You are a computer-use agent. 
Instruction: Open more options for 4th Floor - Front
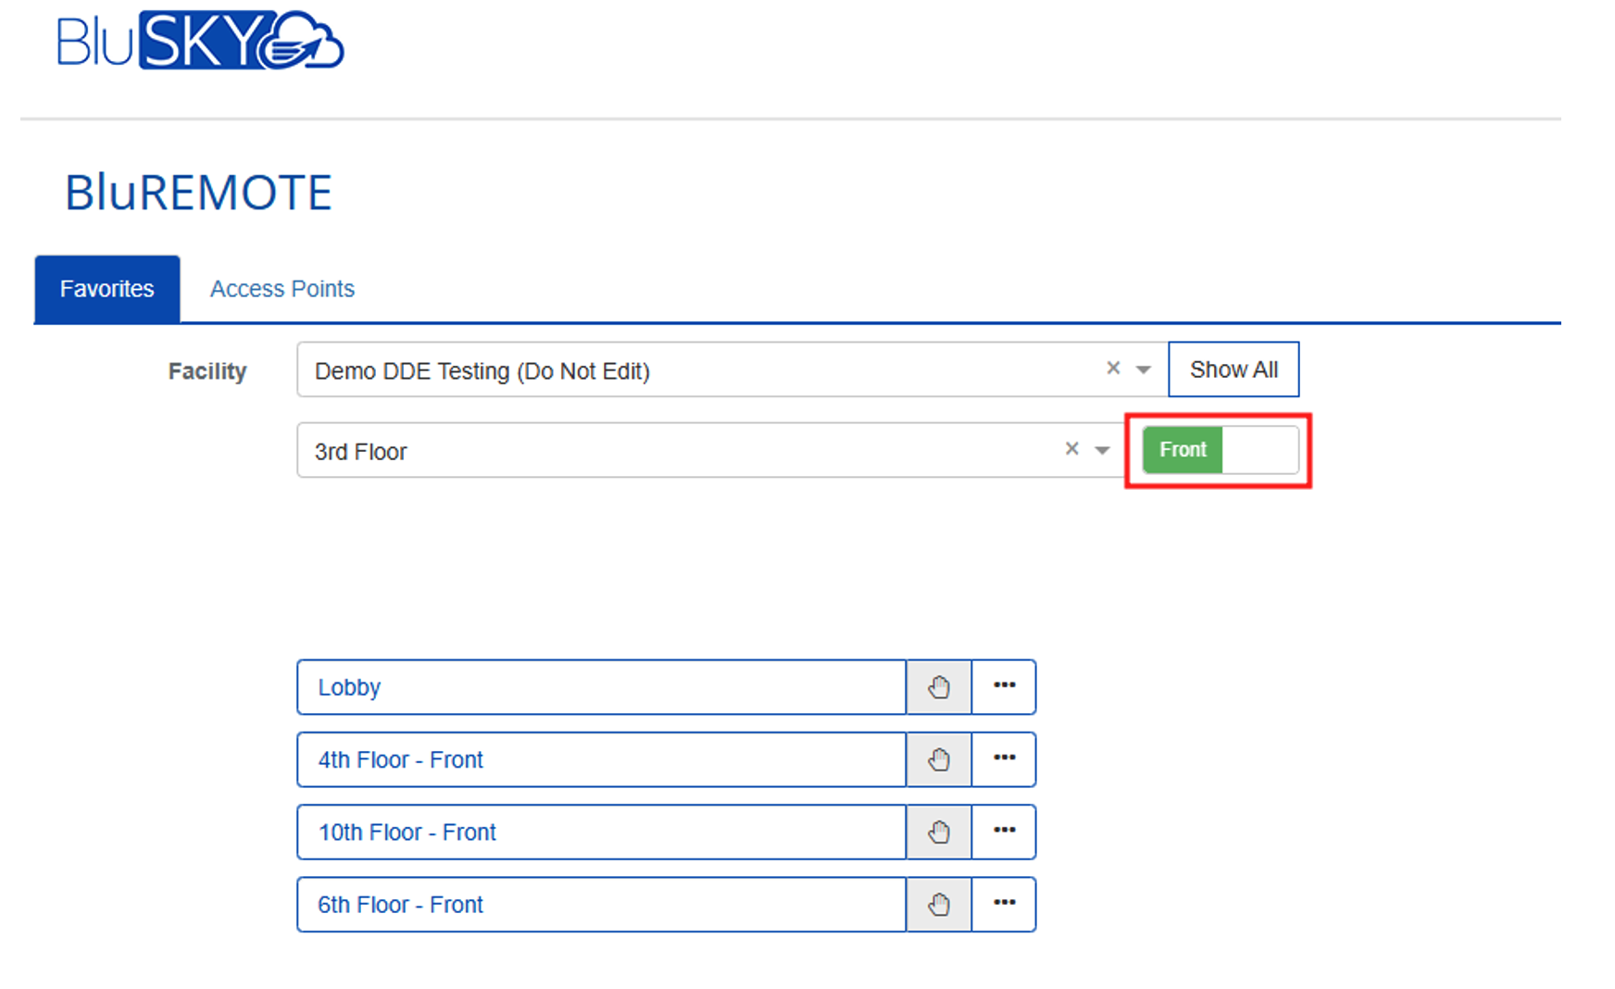[x=1004, y=758]
